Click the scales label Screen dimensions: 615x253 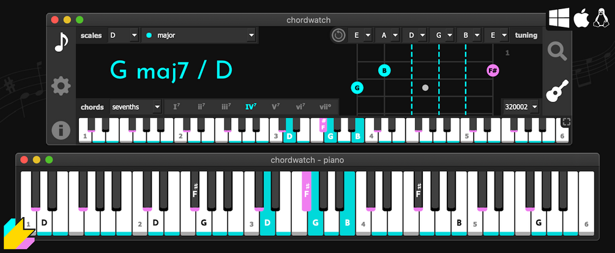(x=91, y=35)
